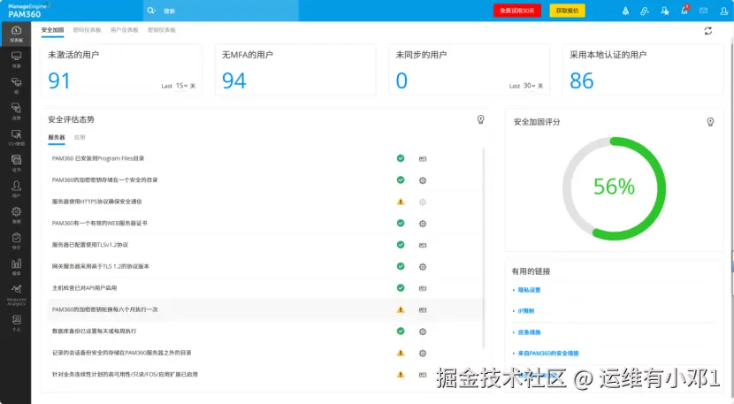Click details icon for 主机检查已对API用户启用 row
Screen dimensions: 734x404
pyautogui.click(x=422, y=288)
